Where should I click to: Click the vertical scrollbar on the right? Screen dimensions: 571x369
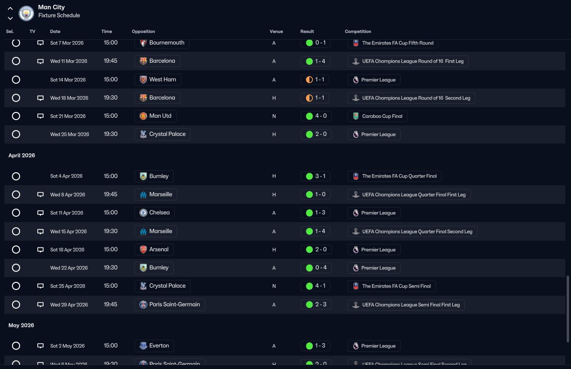point(567,309)
